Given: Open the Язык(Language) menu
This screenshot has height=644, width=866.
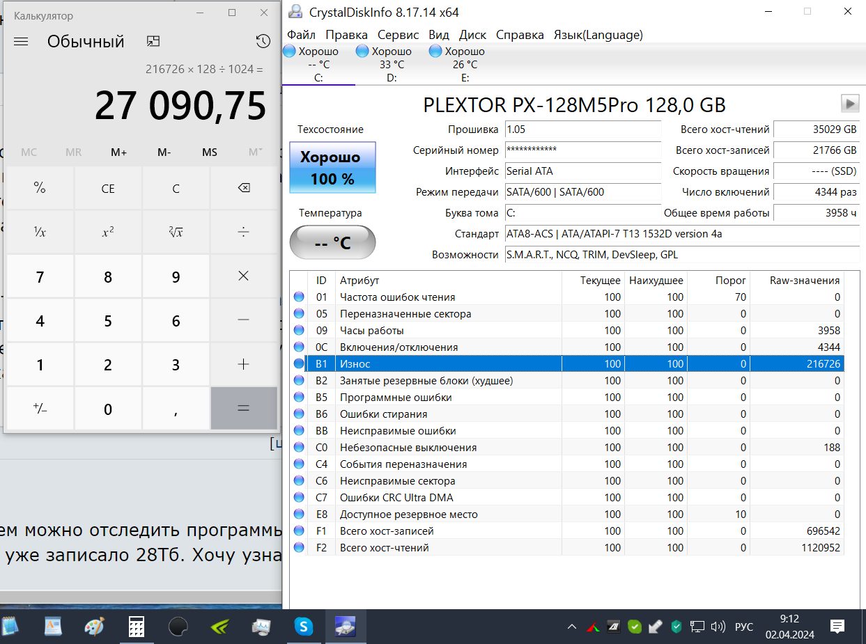Looking at the screenshot, I should pos(598,35).
